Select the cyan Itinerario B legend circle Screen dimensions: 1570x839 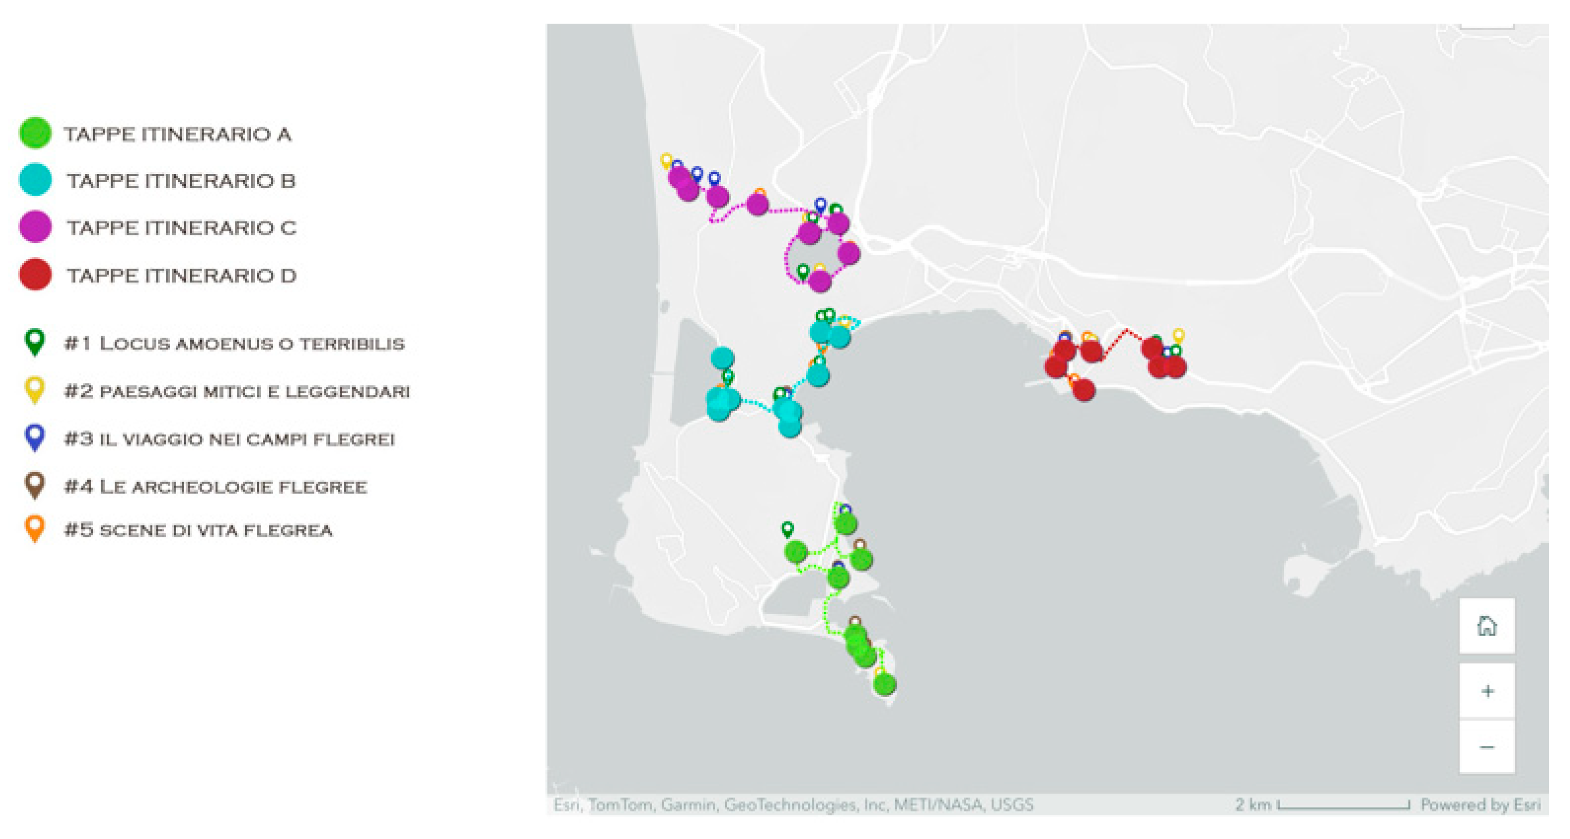click(x=36, y=179)
